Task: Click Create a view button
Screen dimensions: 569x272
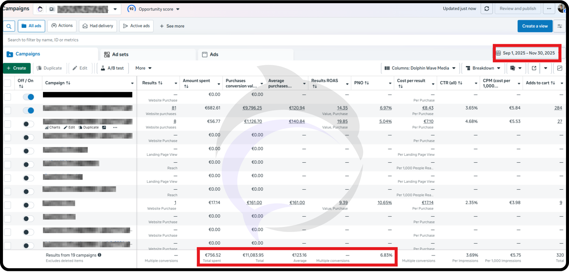Action: pos(535,26)
